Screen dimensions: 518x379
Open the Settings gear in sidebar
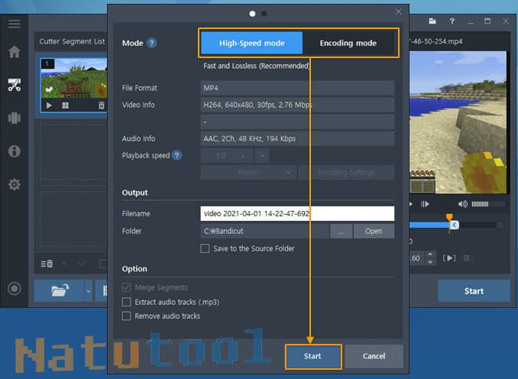[14, 185]
